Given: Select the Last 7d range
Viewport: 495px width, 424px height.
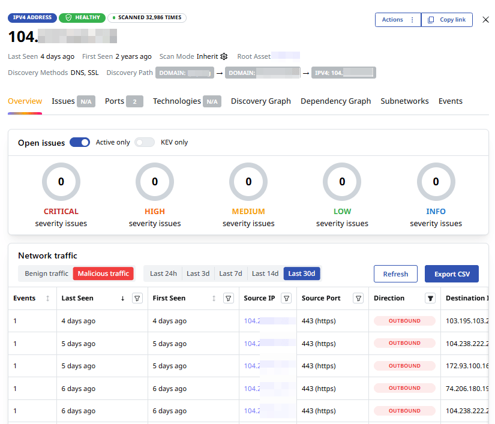Looking at the screenshot, I should pos(230,273).
